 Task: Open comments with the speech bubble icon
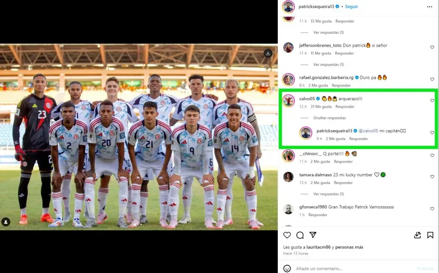[300, 235]
